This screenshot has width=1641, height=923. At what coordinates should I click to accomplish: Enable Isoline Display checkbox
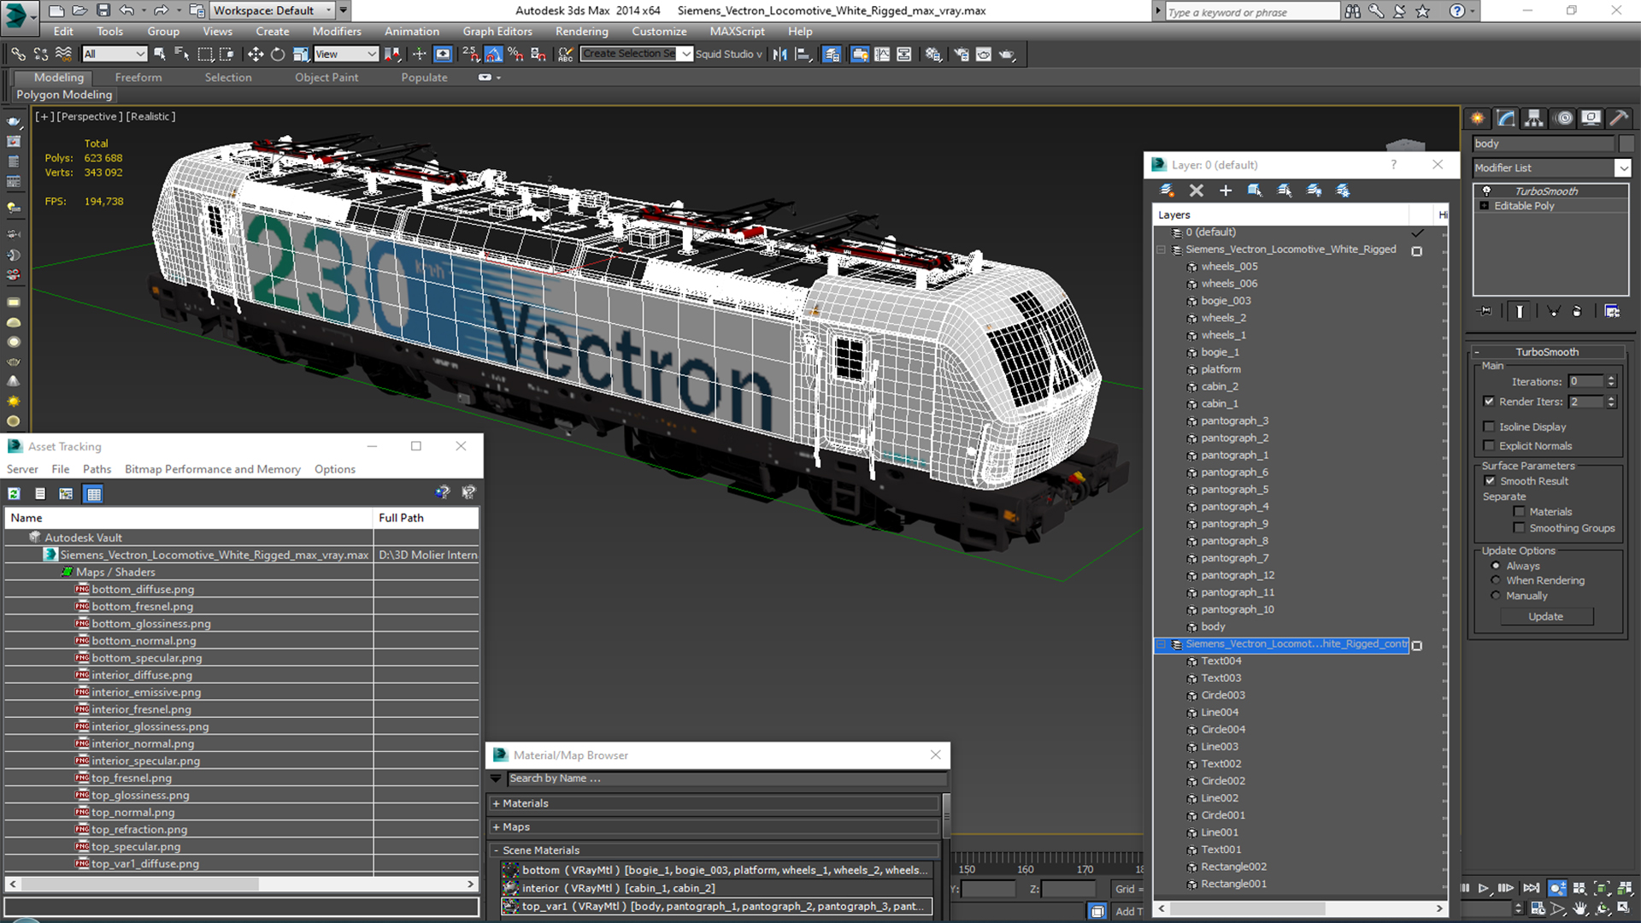coord(1489,426)
